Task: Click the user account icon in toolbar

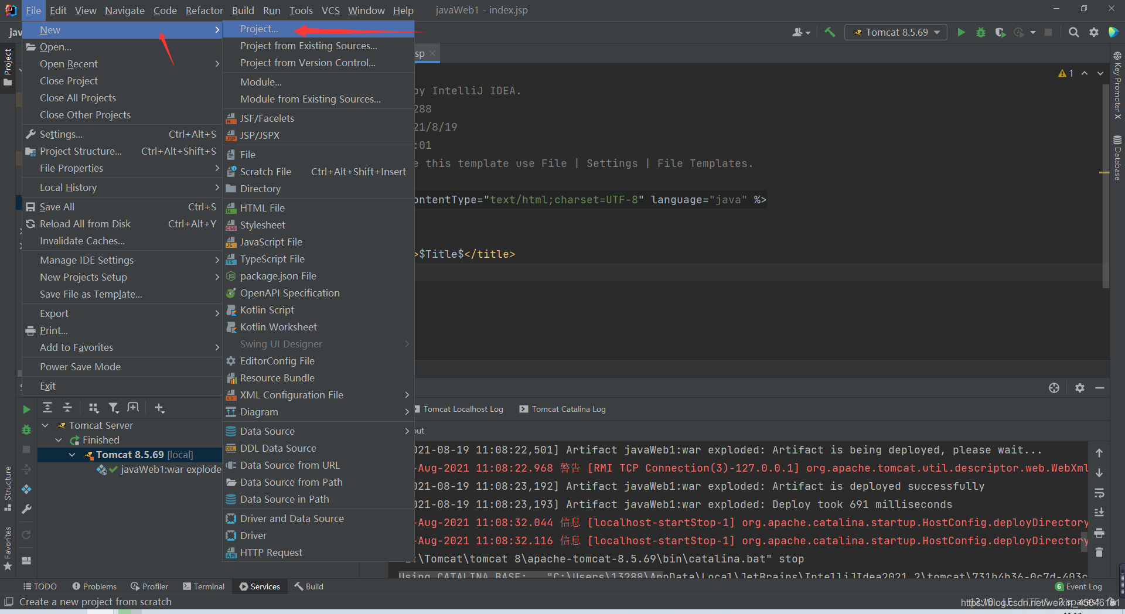Action: coord(800,32)
